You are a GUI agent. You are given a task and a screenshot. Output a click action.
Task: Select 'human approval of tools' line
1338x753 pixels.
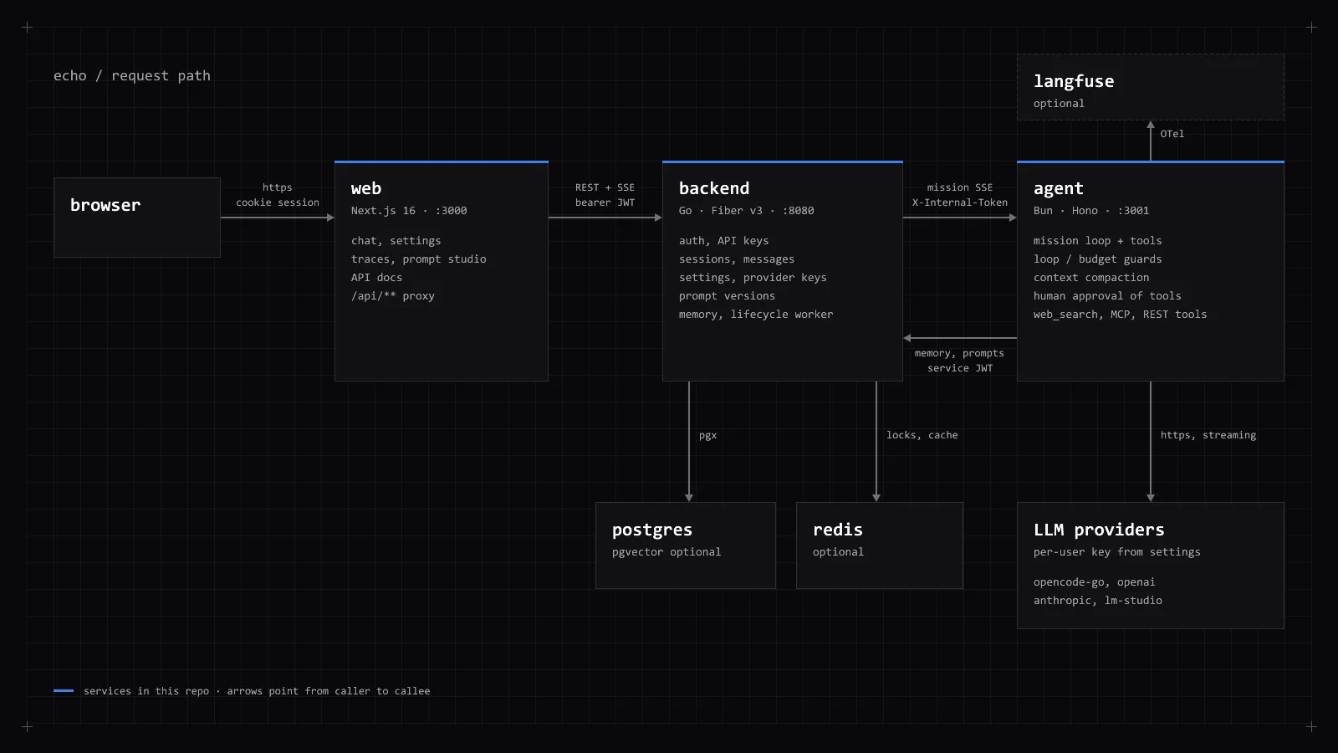(x=1107, y=296)
